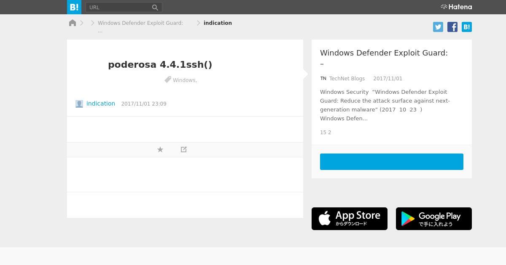506x265 pixels.
Task: Bookmark with Hatena B! share icon
Action: pyautogui.click(x=467, y=27)
